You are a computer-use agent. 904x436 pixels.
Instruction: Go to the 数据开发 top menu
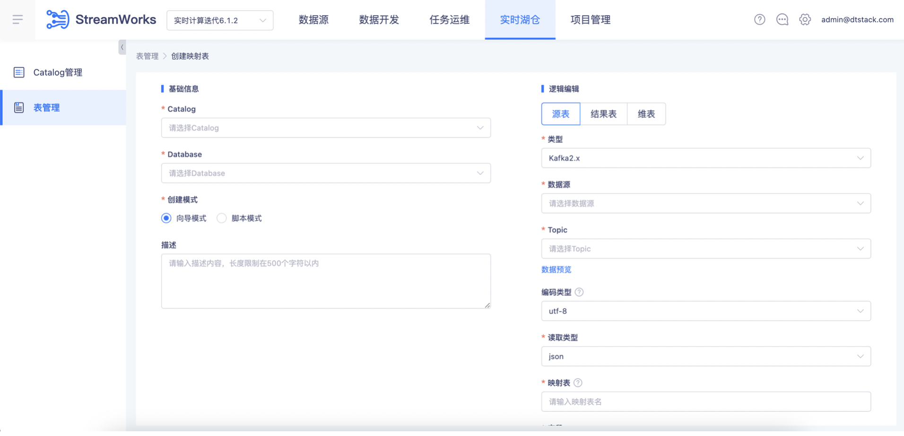379,19
